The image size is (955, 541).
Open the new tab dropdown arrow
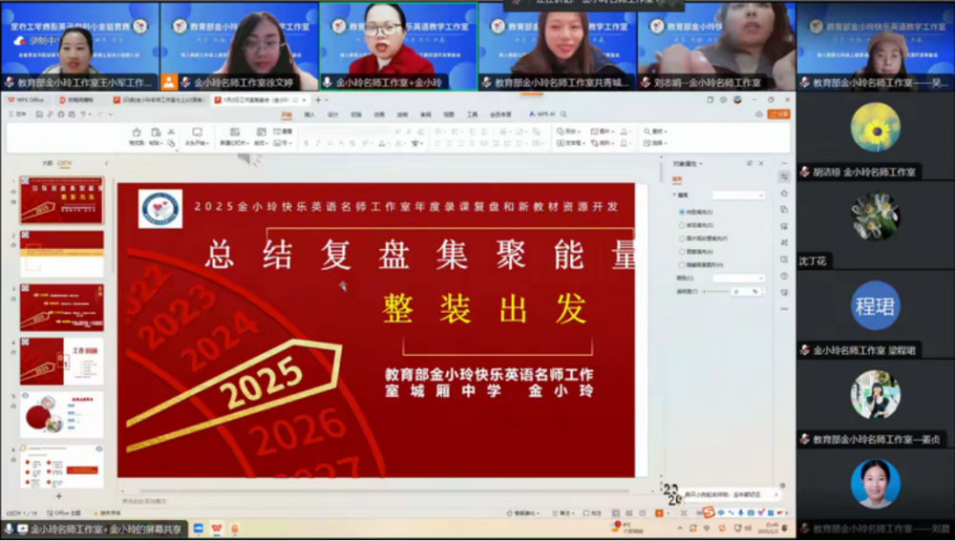(x=327, y=100)
